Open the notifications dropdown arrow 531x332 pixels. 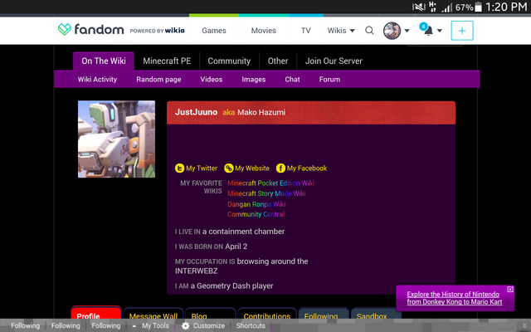tap(440, 31)
